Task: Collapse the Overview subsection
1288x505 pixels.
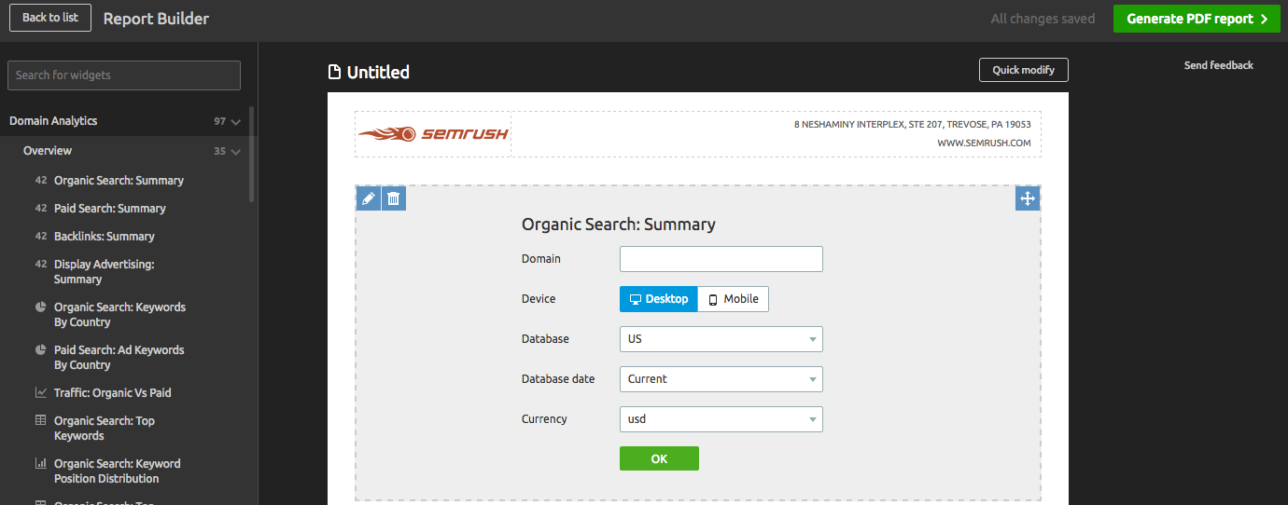Action: (235, 152)
